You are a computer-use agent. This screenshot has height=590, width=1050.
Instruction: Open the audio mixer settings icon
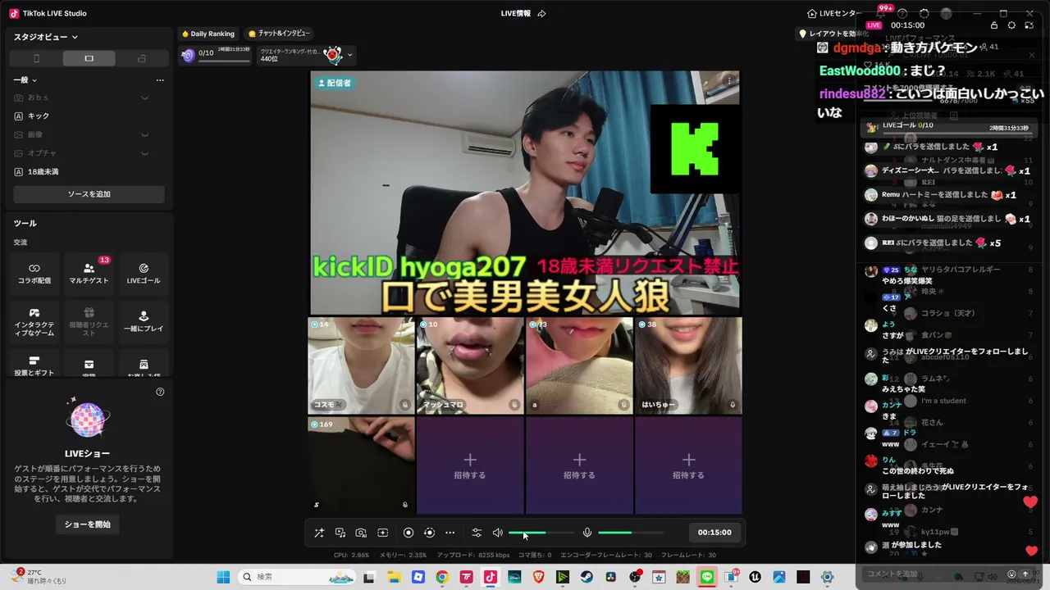coord(477,533)
